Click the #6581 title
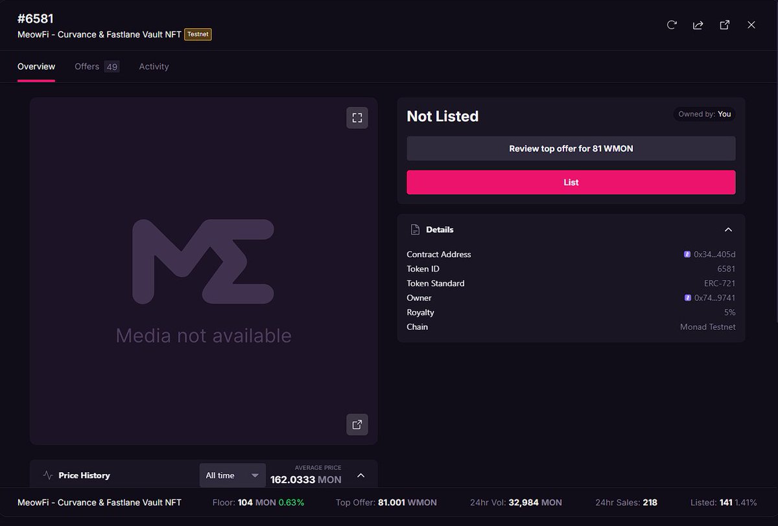 click(x=36, y=19)
